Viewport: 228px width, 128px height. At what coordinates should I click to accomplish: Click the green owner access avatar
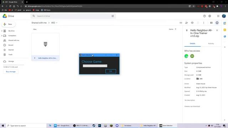click(186, 56)
